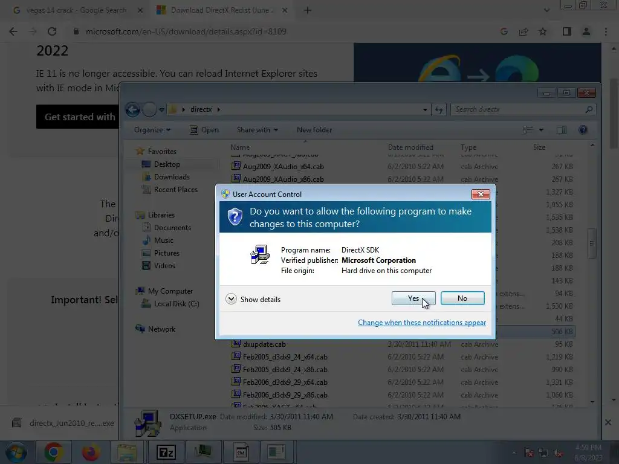Click New folder in Explorer toolbar

pyautogui.click(x=314, y=130)
